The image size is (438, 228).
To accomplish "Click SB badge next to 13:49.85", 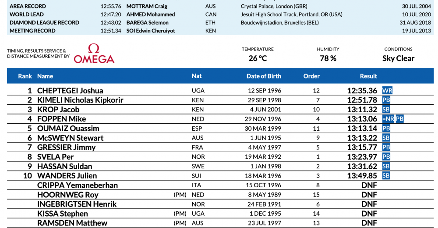I will click(386, 176).
